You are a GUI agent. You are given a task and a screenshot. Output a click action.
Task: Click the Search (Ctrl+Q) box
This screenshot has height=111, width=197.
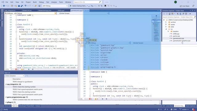click(x=87, y=2)
